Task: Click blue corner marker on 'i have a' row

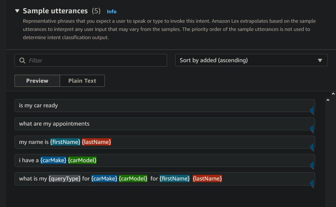Action: (x=312, y=165)
